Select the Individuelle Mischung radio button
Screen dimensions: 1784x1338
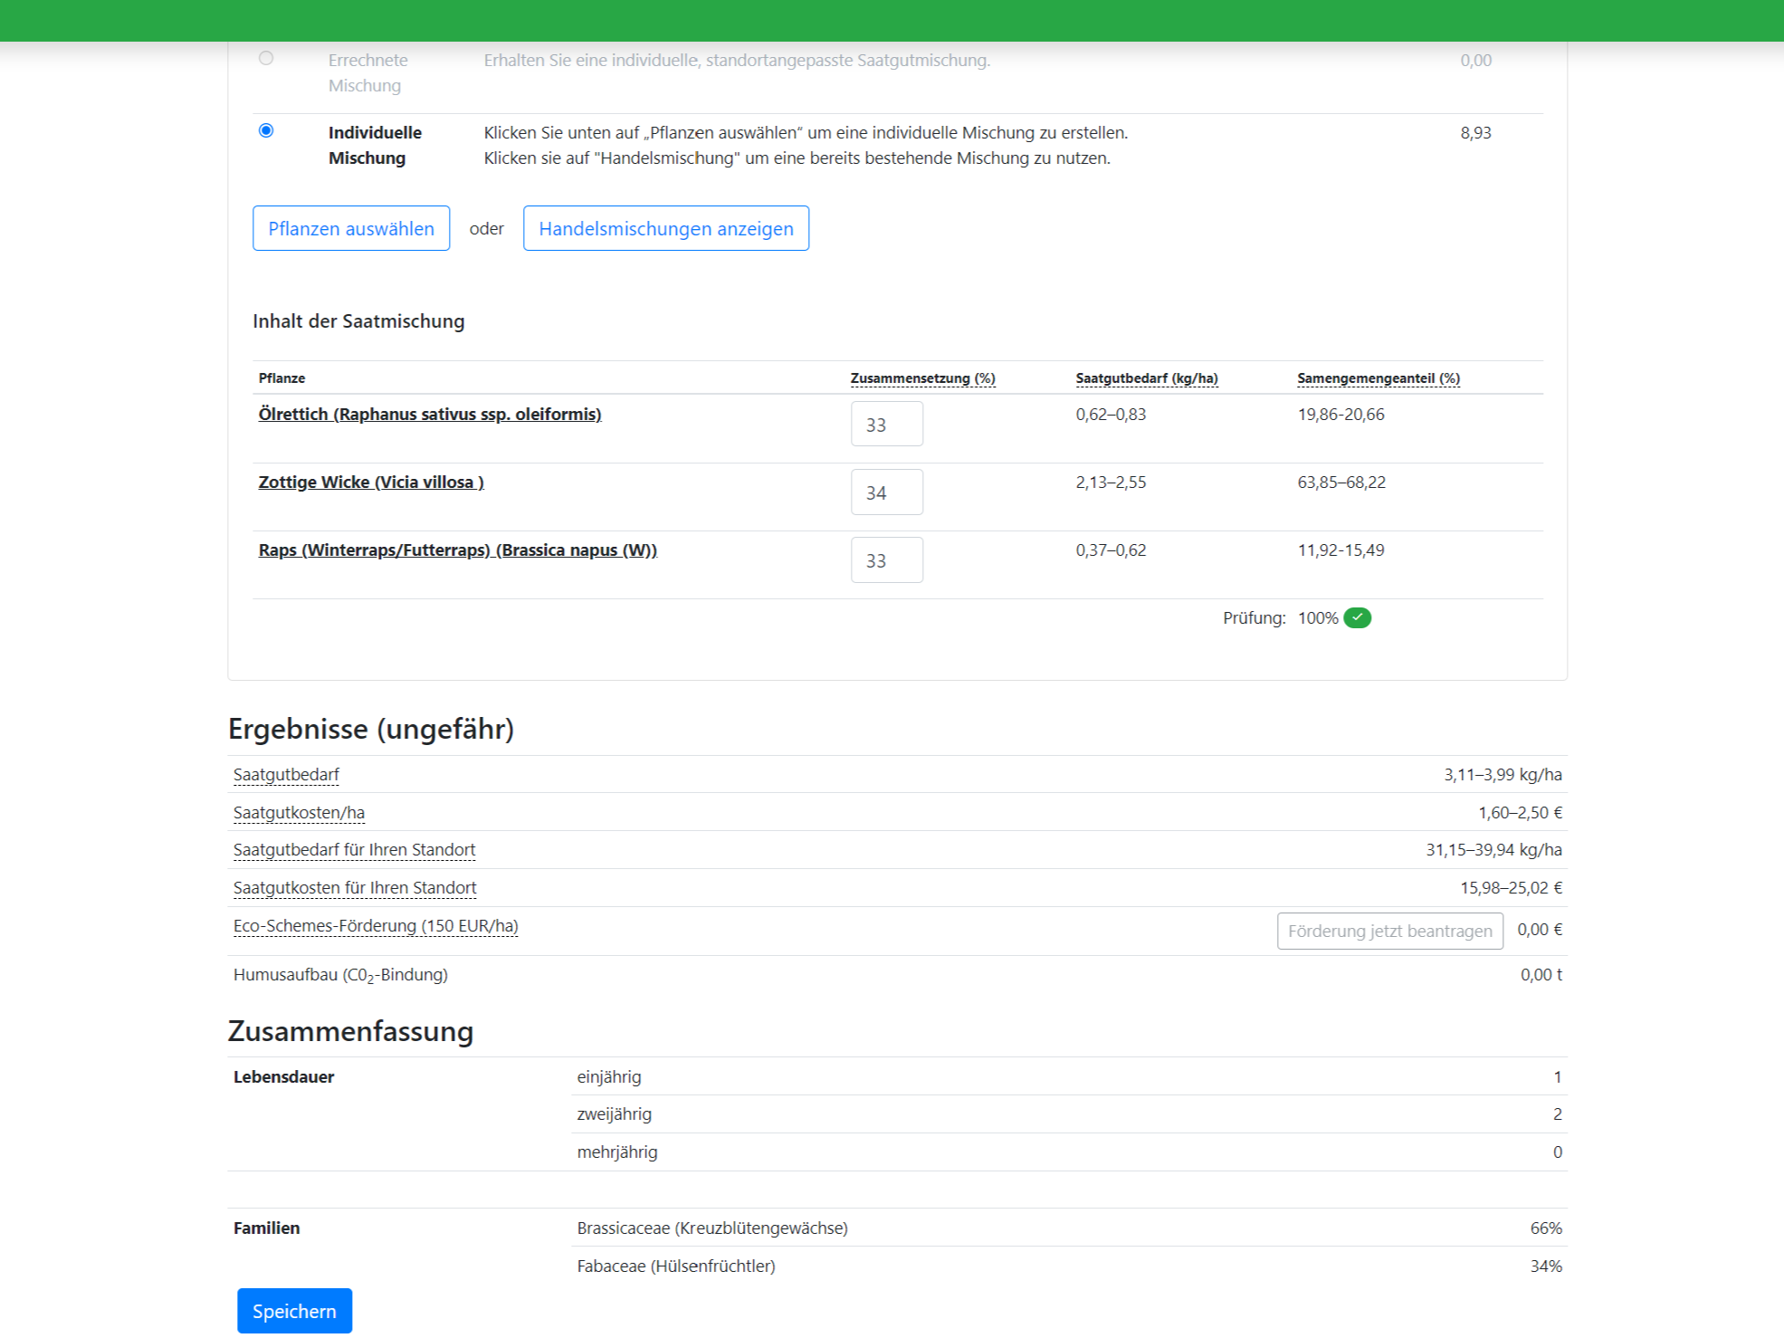[x=266, y=130]
